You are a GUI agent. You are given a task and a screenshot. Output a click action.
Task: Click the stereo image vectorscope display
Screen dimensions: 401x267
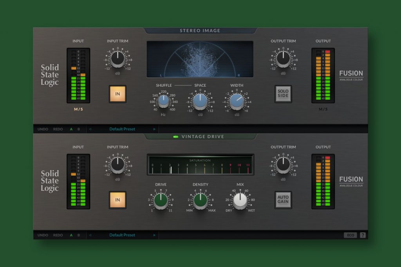point(200,59)
